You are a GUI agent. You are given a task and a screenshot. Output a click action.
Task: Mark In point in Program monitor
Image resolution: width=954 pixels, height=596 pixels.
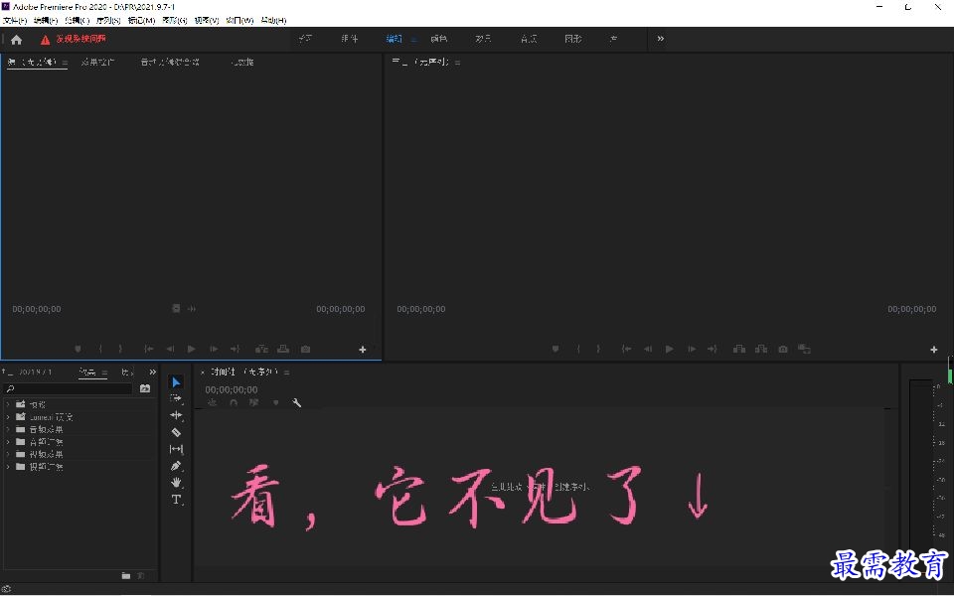point(578,349)
